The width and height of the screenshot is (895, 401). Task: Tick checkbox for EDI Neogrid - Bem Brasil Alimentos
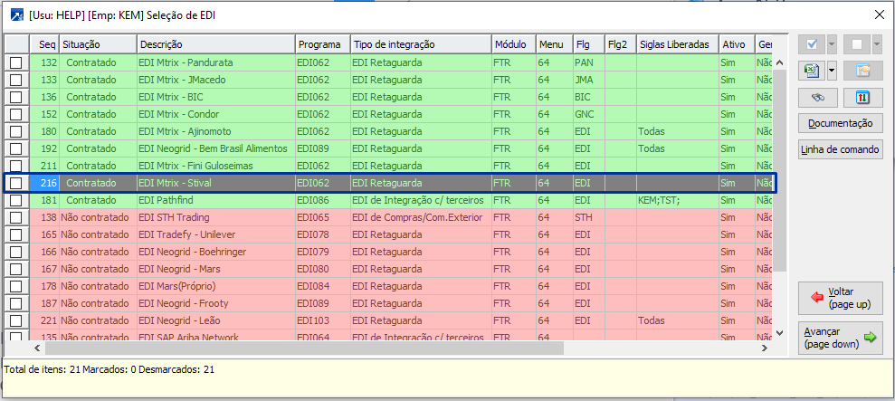[16, 148]
